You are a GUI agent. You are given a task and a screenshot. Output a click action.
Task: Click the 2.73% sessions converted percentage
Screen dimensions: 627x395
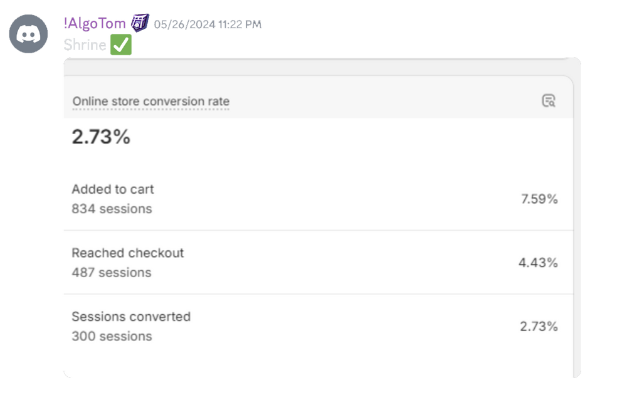[x=539, y=327]
